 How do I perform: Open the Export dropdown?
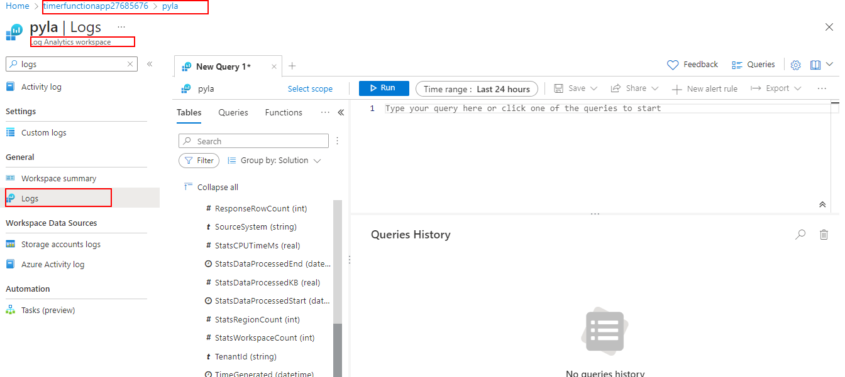776,88
